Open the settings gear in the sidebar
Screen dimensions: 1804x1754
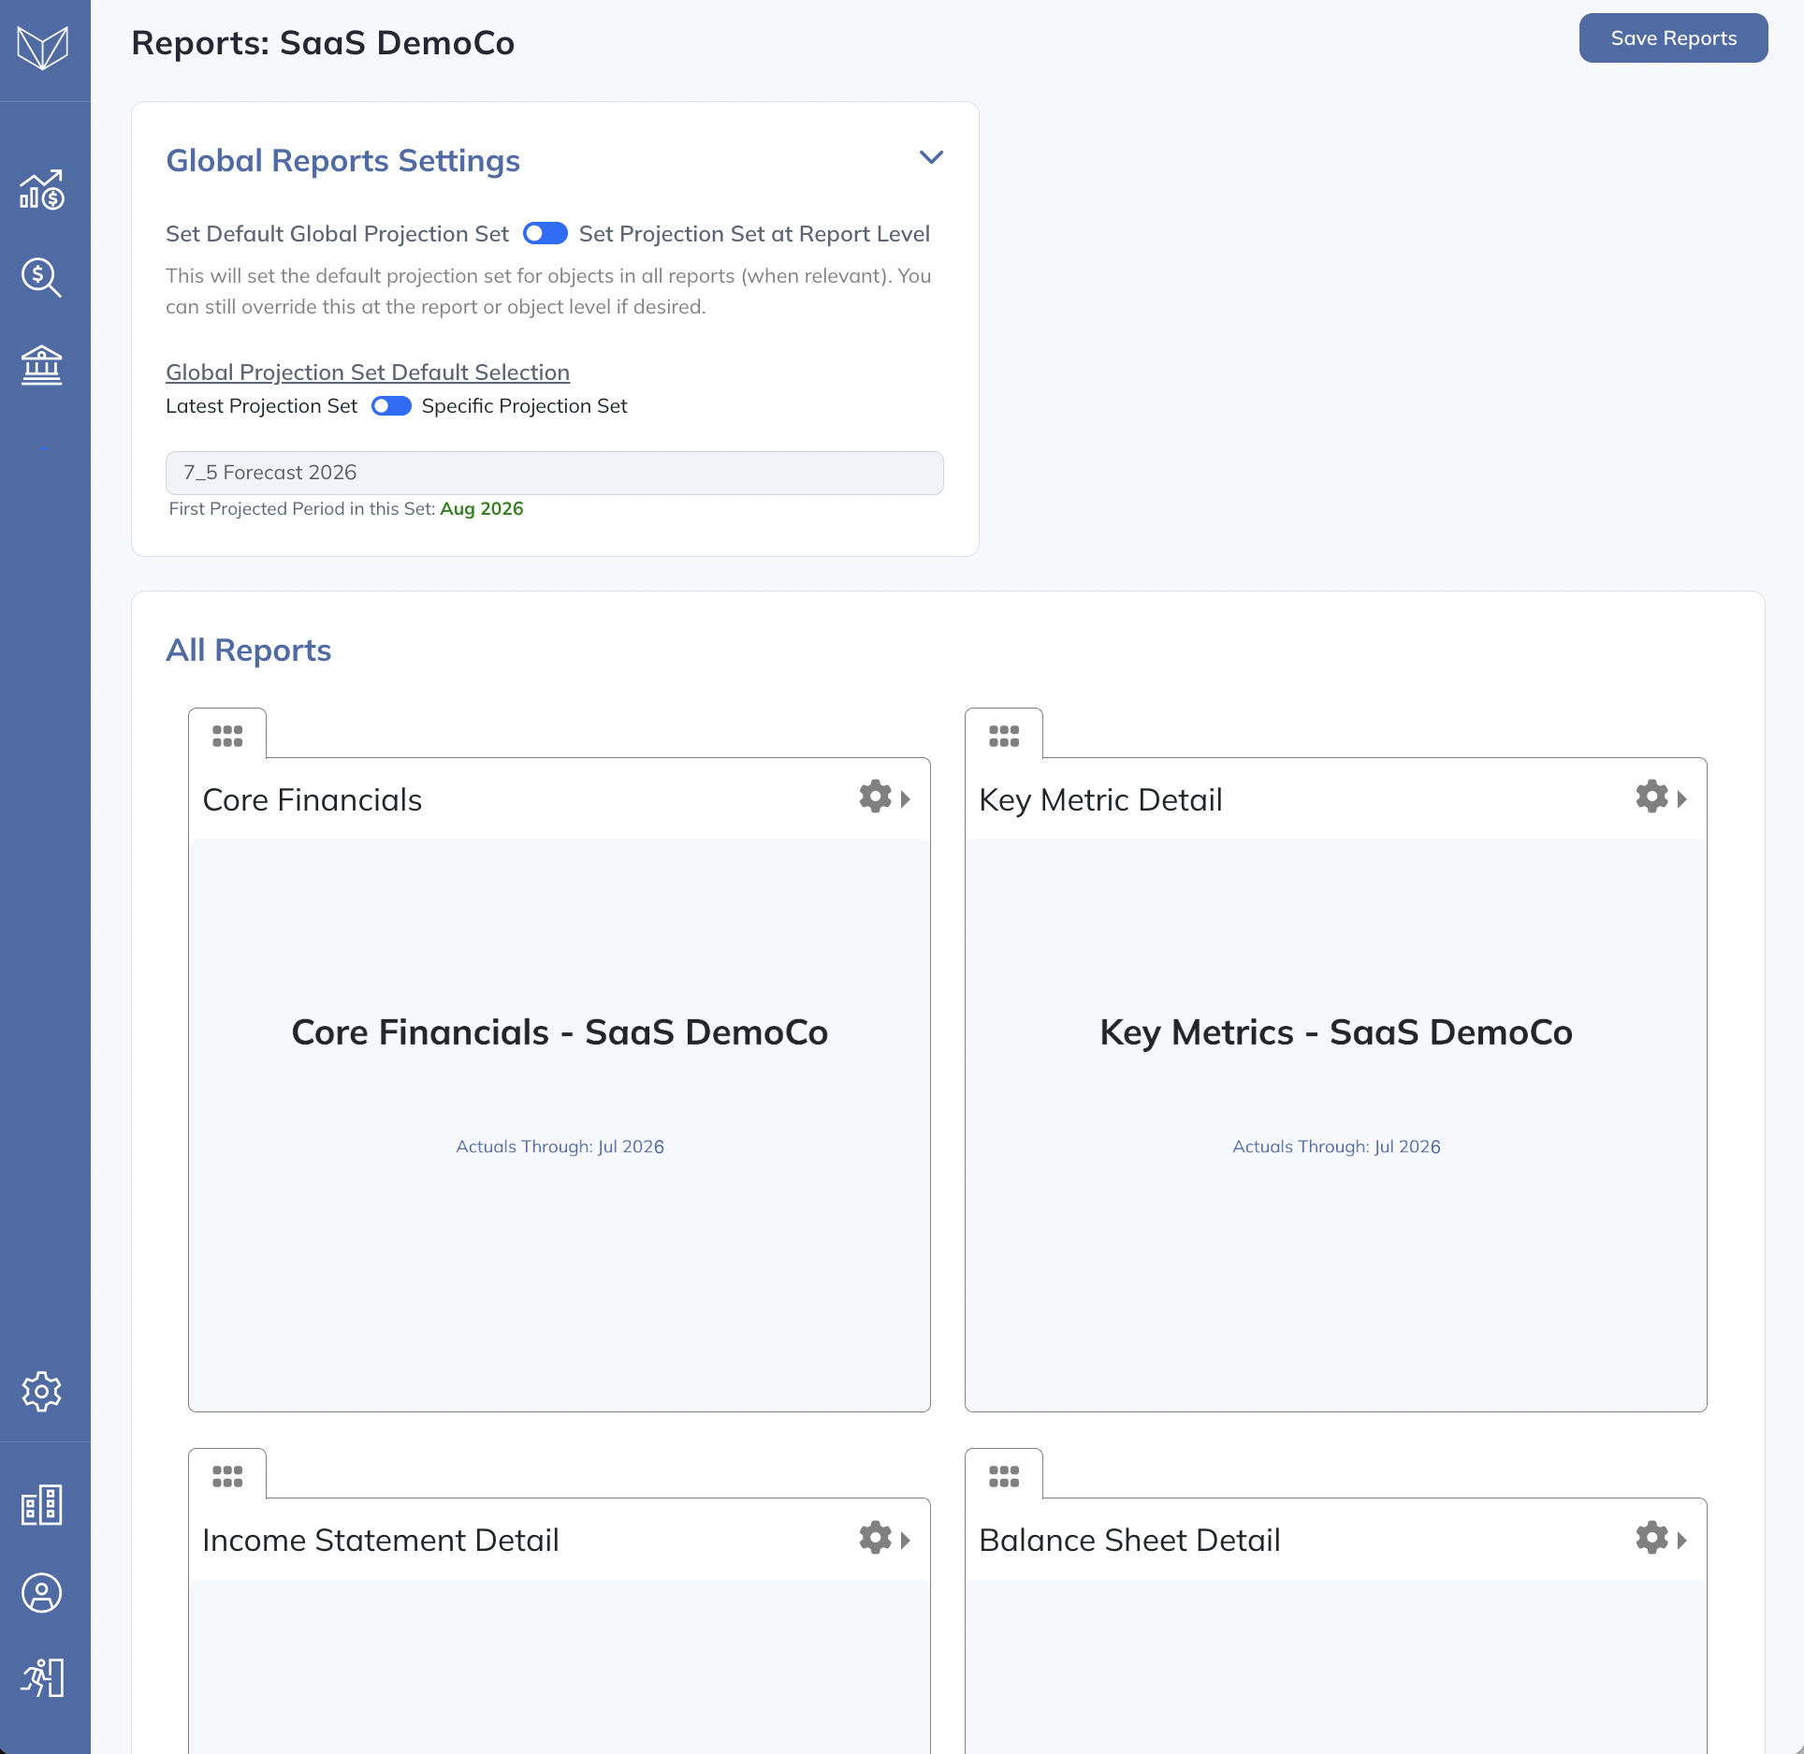coord(42,1392)
